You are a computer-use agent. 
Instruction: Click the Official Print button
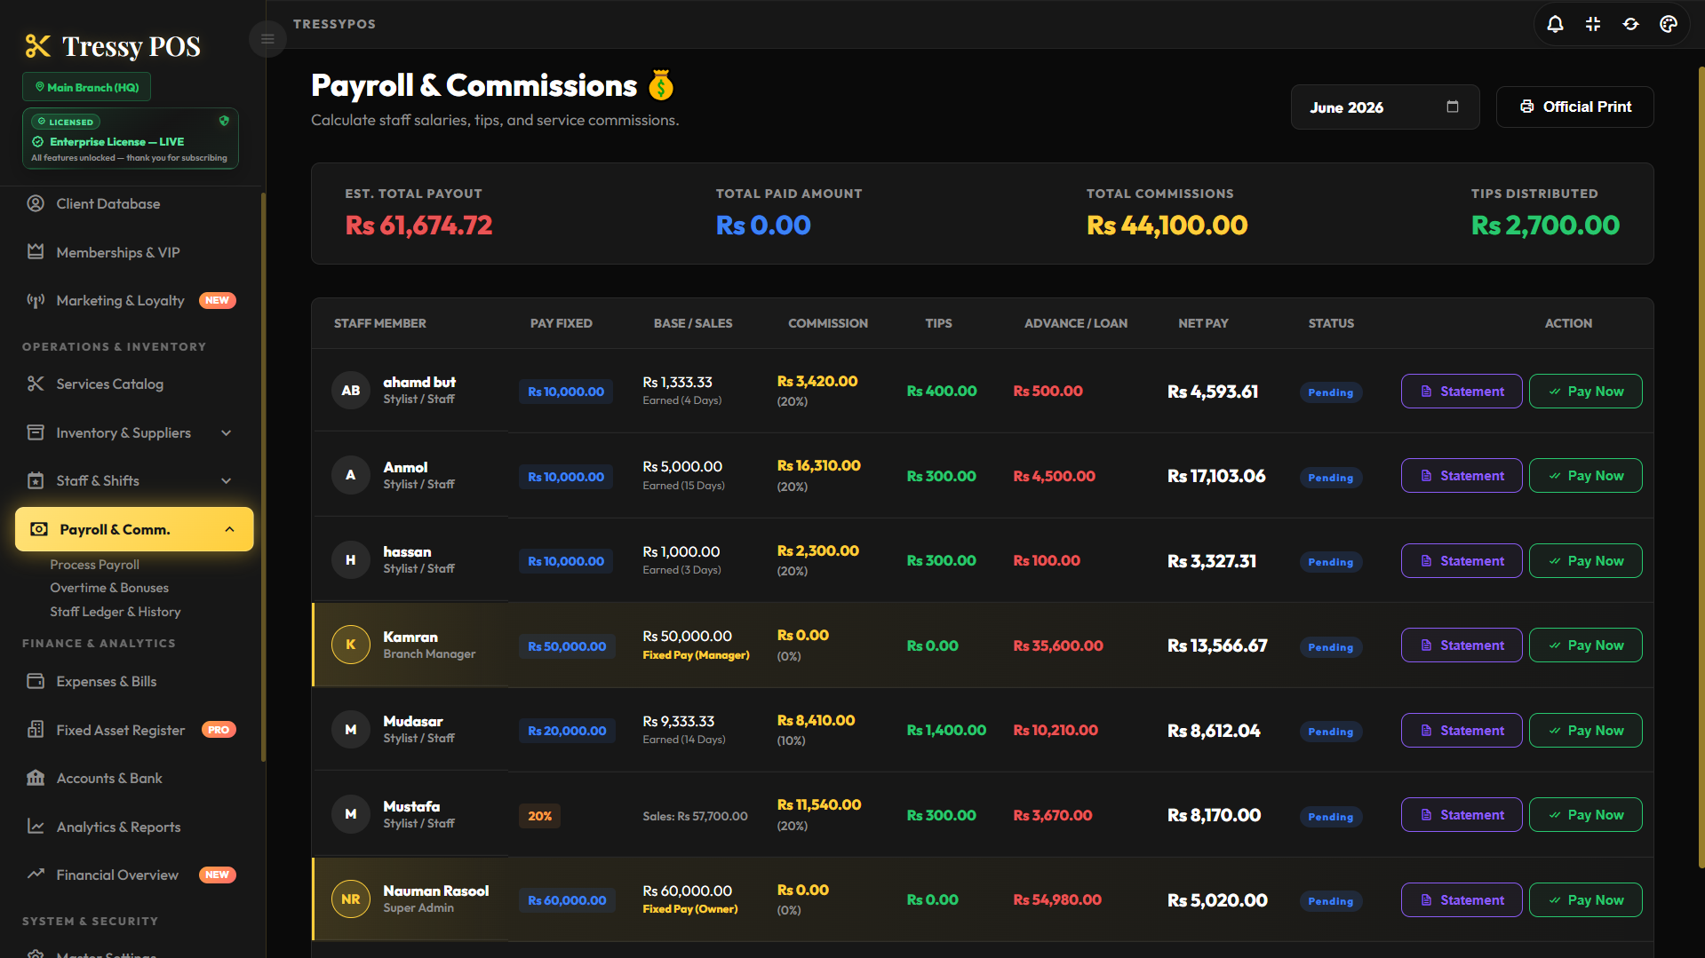(1574, 107)
